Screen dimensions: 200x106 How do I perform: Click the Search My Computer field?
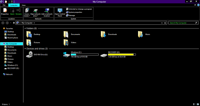tap(183, 23)
